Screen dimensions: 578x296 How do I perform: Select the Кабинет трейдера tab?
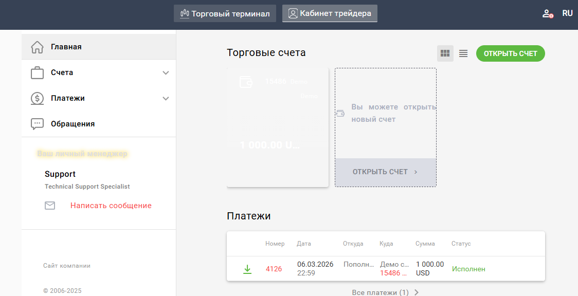coord(330,13)
